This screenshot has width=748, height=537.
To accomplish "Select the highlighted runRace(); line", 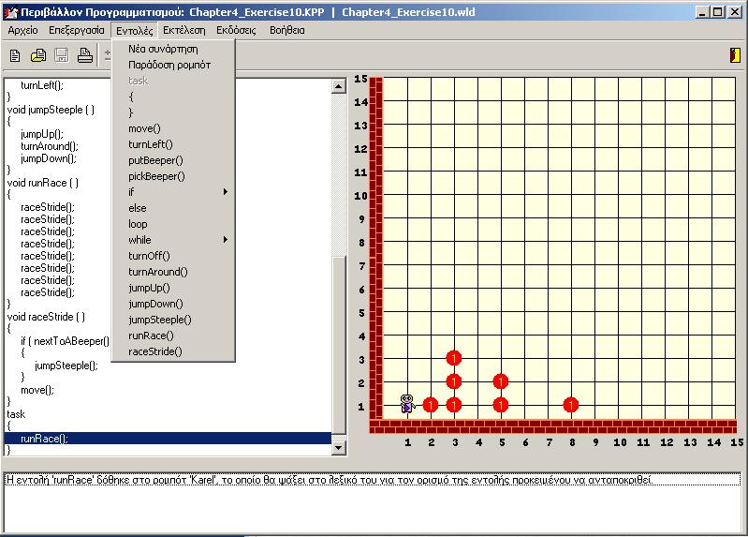I will tap(168, 439).
